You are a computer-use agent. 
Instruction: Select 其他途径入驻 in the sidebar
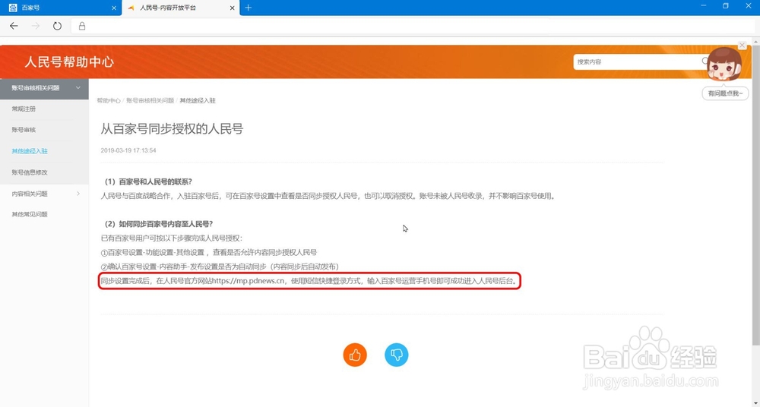30,151
